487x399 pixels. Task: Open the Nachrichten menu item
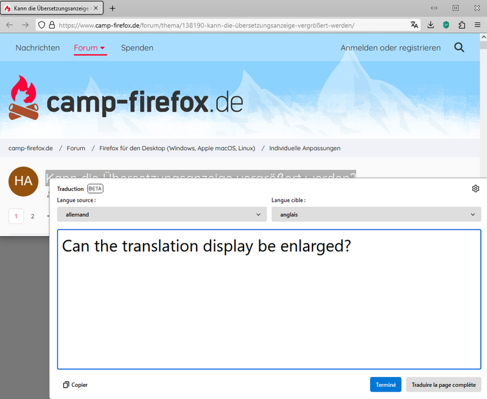click(38, 47)
